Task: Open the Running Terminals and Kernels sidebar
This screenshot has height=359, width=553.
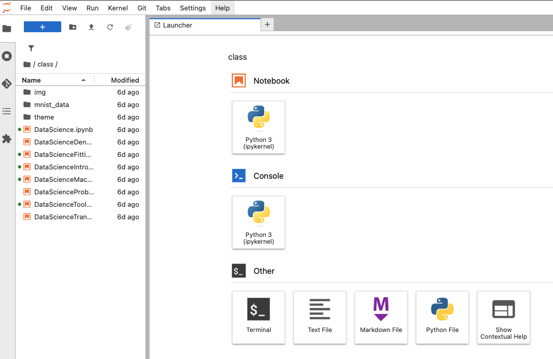Action: (7, 56)
